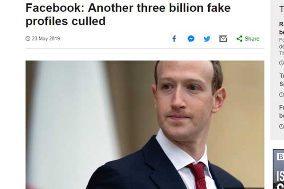
Task: Click clock icon under the Ra sidebar story
Action: pyautogui.click(x=282, y=63)
